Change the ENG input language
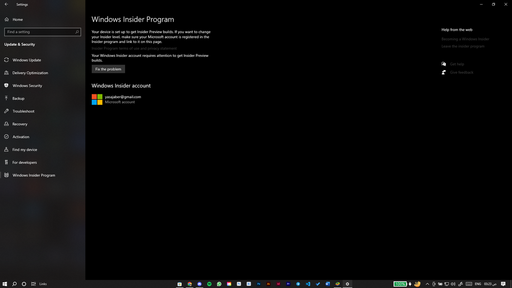The height and width of the screenshot is (288, 512). [x=478, y=284]
